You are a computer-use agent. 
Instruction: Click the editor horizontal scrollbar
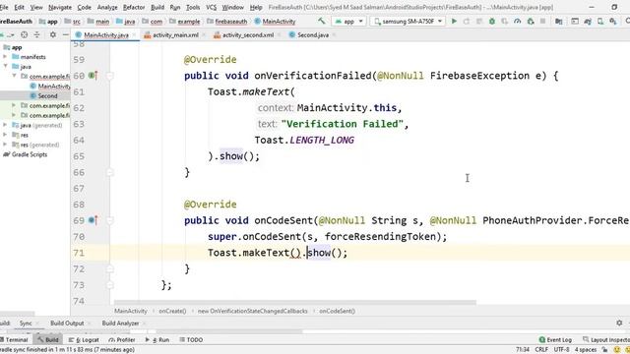(295, 302)
